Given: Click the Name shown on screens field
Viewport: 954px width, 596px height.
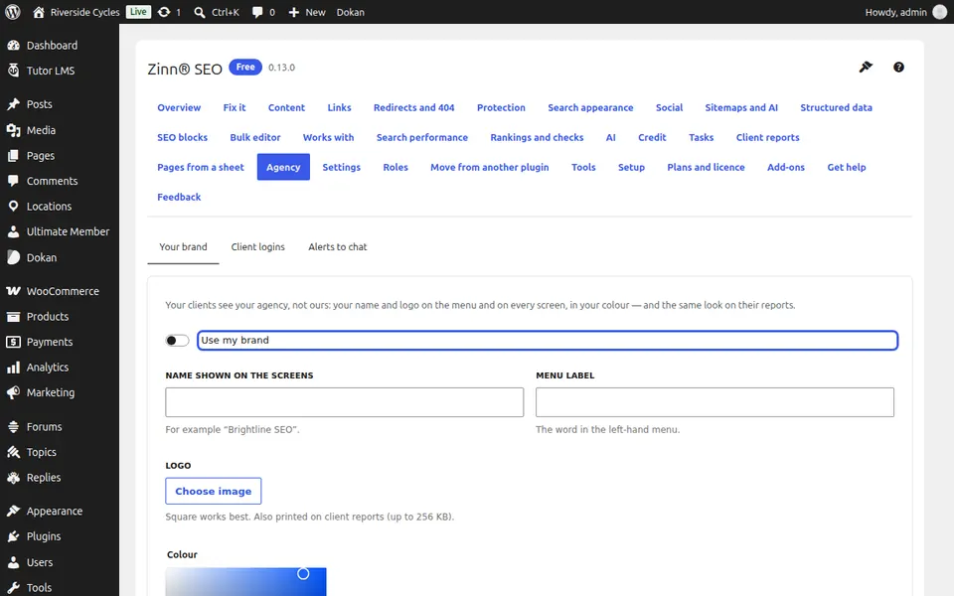Looking at the screenshot, I should tap(345, 402).
